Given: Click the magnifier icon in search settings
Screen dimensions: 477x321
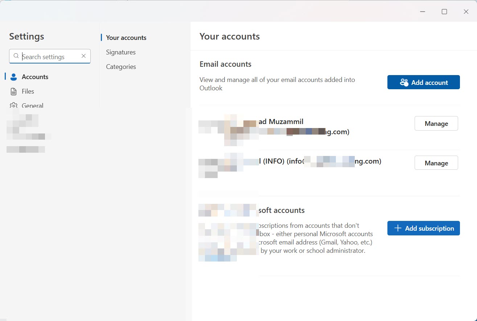Looking at the screenshot, I should [x=16, y=56].
